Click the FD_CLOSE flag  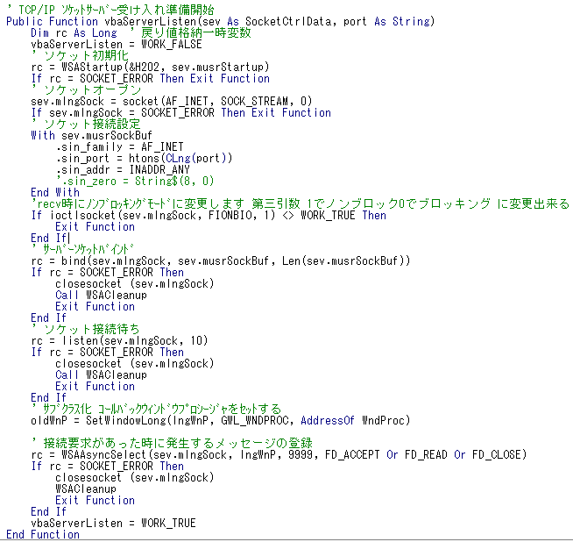499,454
